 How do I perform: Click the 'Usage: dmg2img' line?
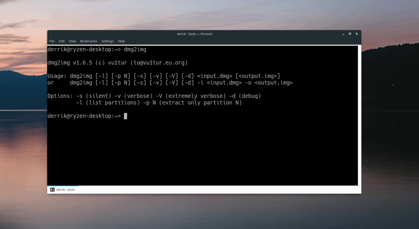[164, 76]
